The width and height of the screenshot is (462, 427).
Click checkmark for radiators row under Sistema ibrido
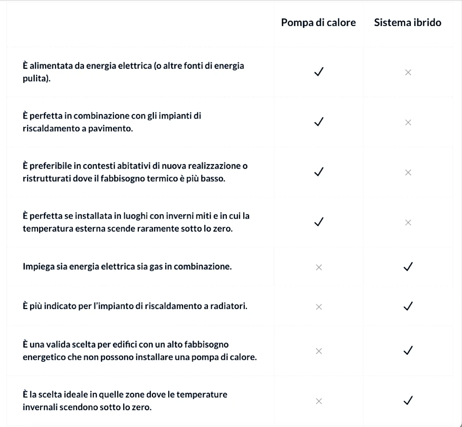pyautogui.click(x=408, y=306)
